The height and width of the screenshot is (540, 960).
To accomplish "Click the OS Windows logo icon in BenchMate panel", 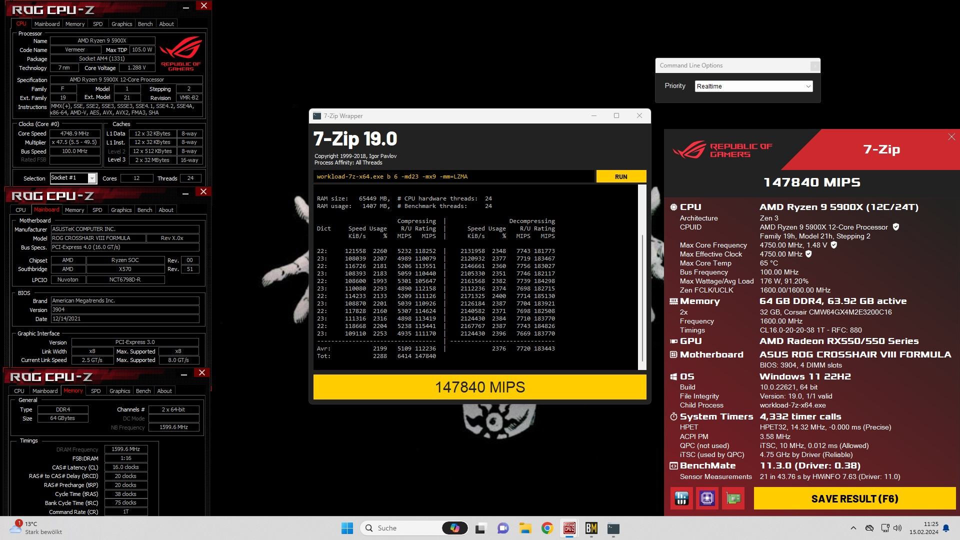I will 673,376.
